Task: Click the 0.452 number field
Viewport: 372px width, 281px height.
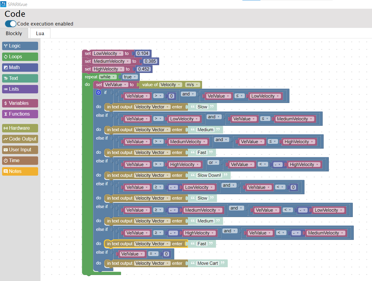Action: tap(144, 69)
